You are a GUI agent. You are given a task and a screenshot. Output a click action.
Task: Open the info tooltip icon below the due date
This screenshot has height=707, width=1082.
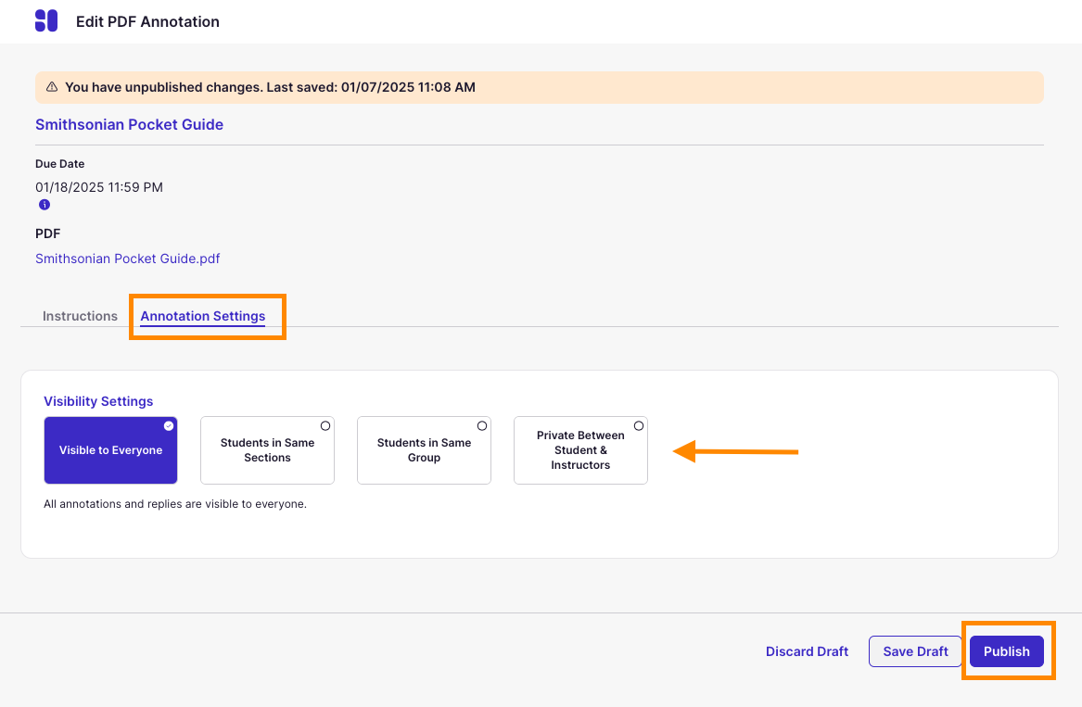point(44,204)
